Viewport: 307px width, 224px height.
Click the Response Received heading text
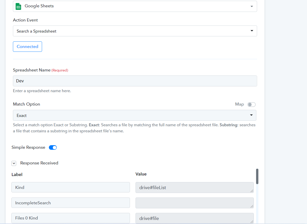pyautogui.click(x=39, y=163)
